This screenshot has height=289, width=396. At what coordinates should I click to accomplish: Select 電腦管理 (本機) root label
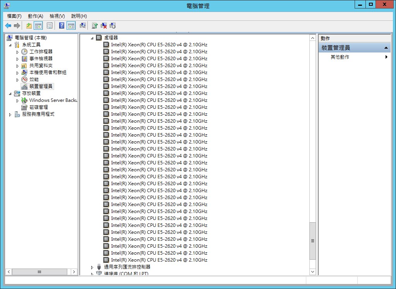click(31, 38)
